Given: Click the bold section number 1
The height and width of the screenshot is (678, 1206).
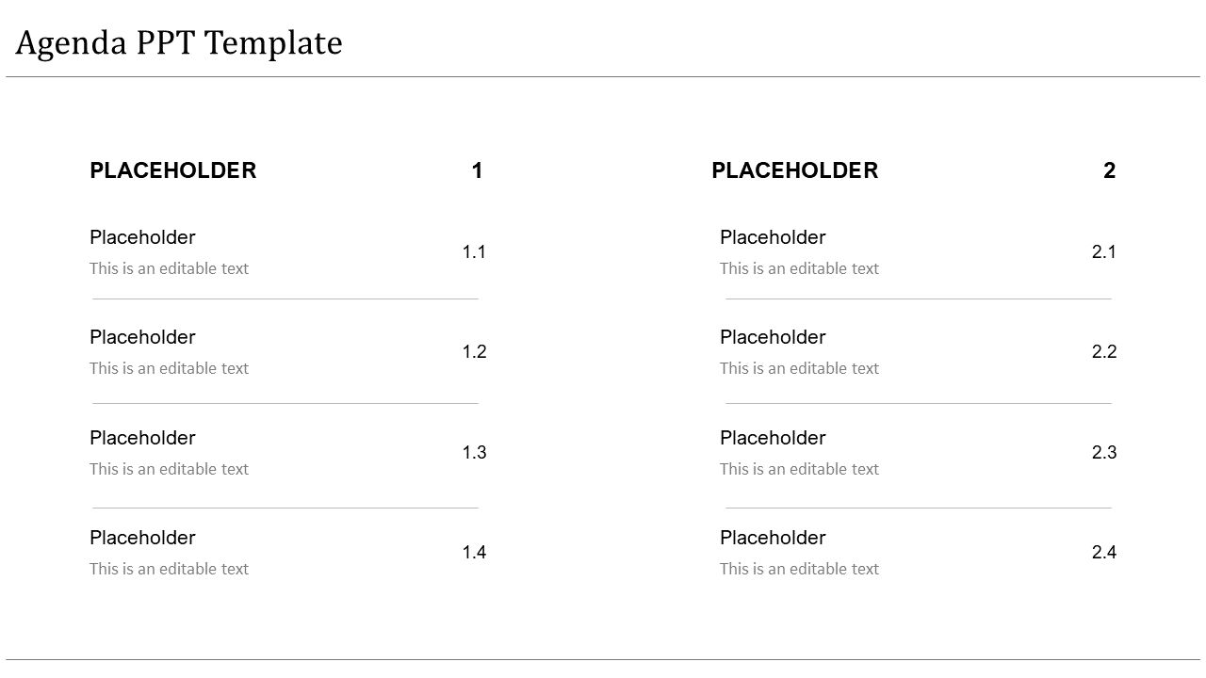Looking at the screenshot, I should click(478, 170).
